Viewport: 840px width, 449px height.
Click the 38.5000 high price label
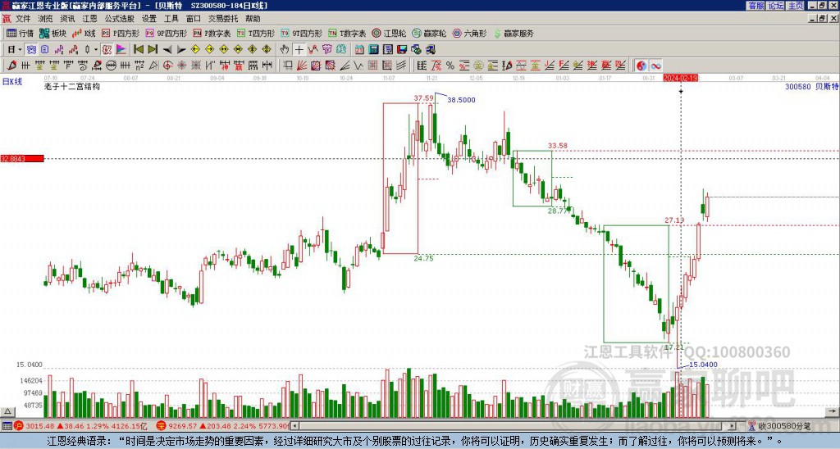point(461,99)
